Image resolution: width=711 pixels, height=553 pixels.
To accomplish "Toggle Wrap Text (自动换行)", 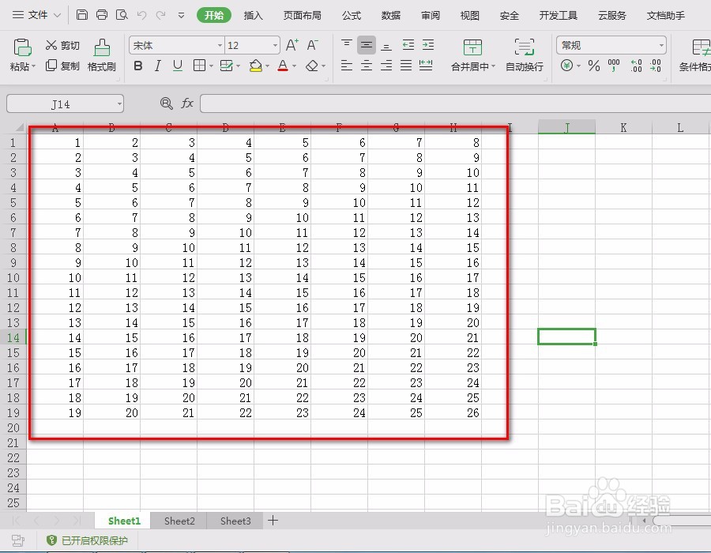I will click(525, 55).
